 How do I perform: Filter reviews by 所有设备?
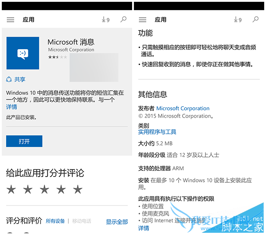[55, 221]
